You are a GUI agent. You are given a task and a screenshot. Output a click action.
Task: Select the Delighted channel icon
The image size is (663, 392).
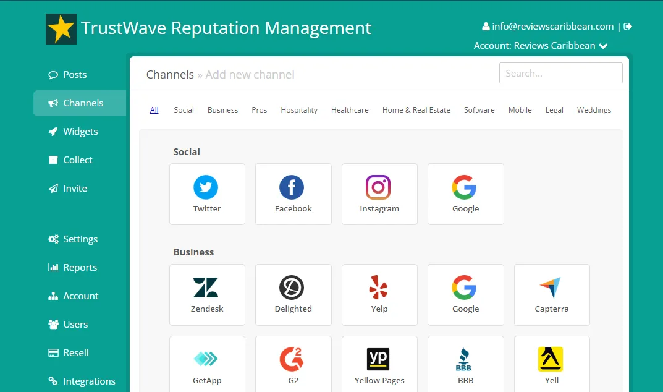pos(292,288)
